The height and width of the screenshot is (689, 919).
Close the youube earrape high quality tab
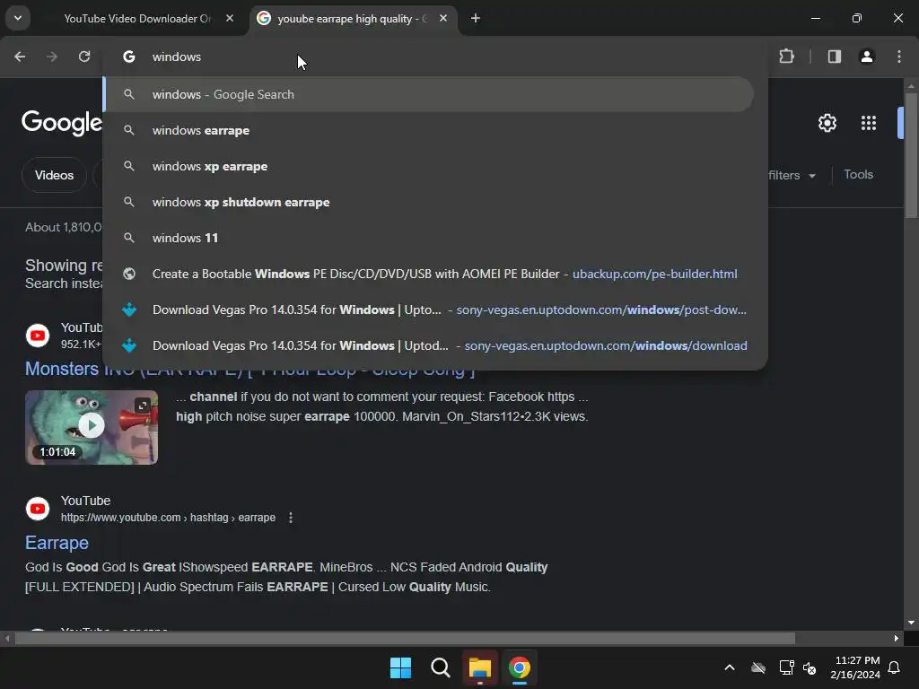point(443,18)
